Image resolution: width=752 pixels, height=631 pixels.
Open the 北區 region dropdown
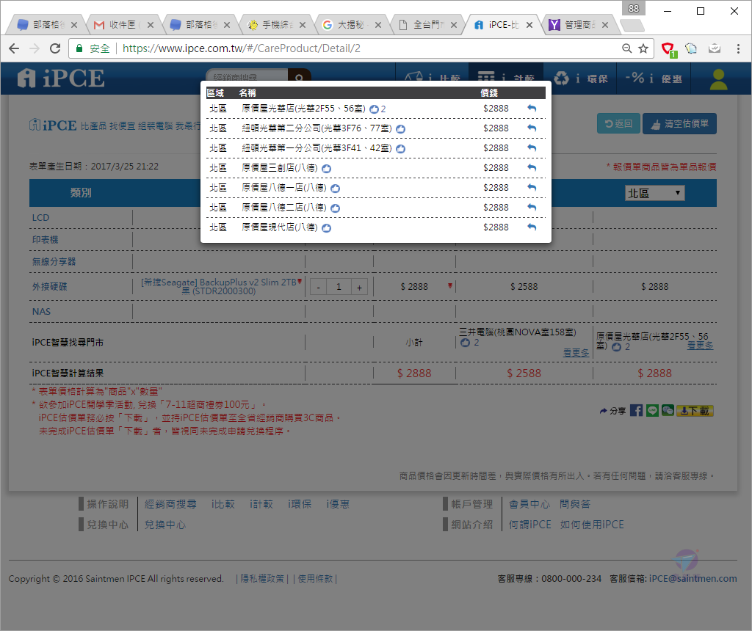654,193
